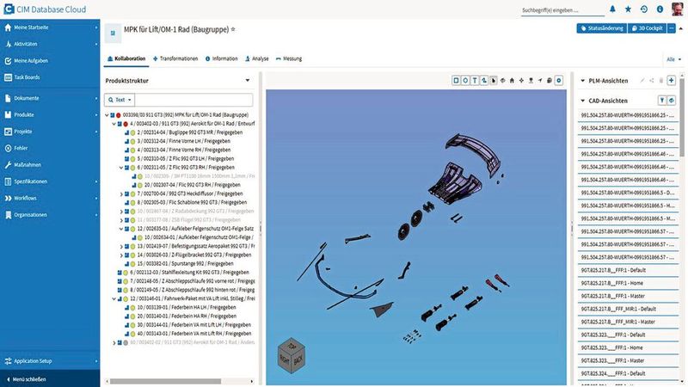Click the red status dot of Aerokit Entwurf row
688x387 pixels.
coord(126,124)
